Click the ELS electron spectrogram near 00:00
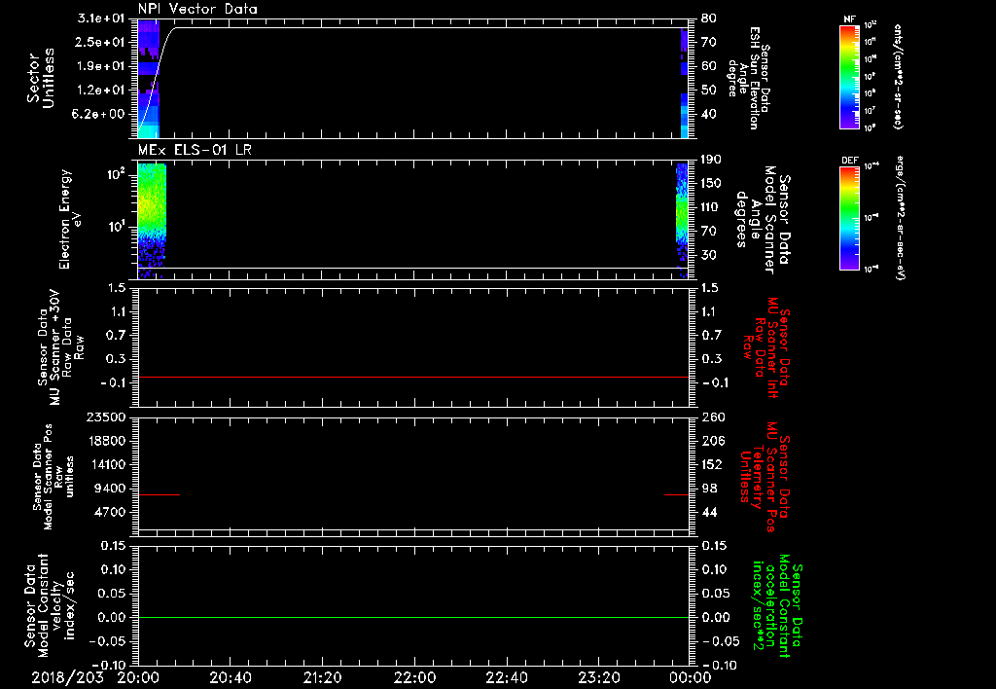Image resolution: width=996 pixels, height=689 pixels. click(x=682, y=219)
